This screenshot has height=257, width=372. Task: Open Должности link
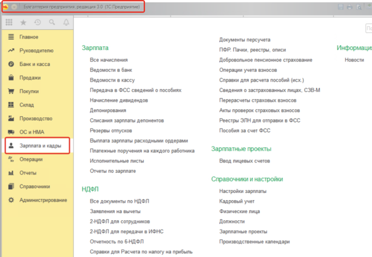pos(232,222)
